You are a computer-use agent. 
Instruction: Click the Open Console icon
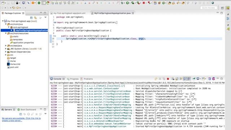pos(203,79)
